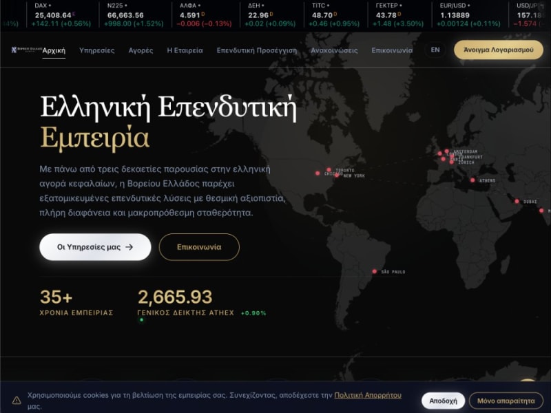Choose Μόνο απαραίτητα cookies
551x413 pixels.
pos(506,401)
